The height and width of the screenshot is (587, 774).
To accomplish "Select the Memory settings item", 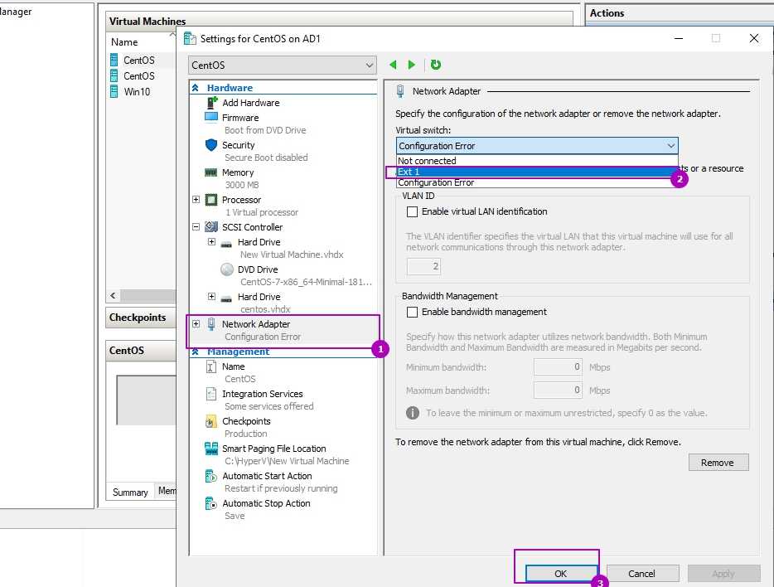I will (x=211, y=172).
